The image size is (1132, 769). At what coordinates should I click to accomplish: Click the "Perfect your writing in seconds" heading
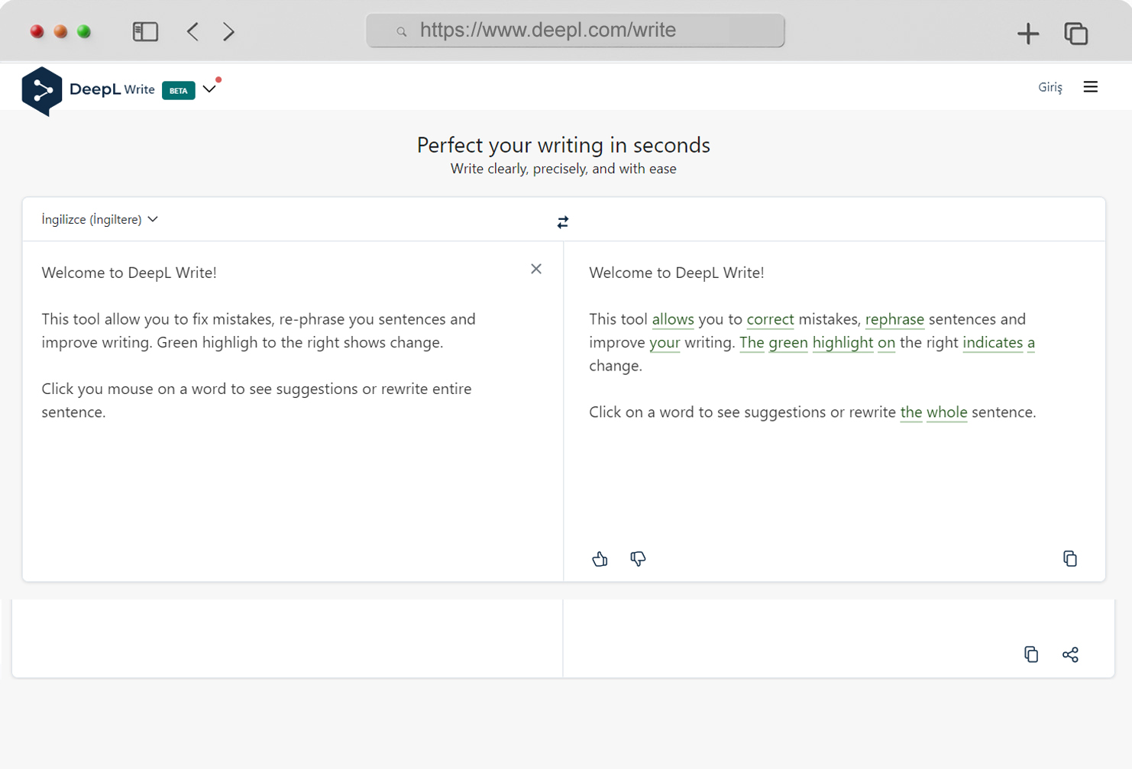coord(564,145)
